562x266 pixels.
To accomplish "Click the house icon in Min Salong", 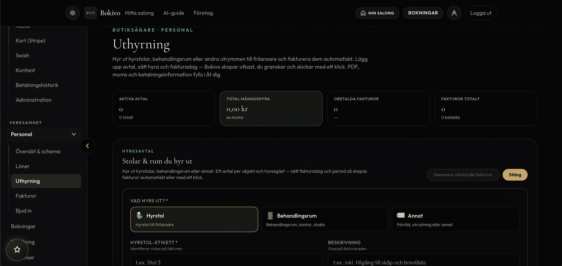I will (363, 13).
